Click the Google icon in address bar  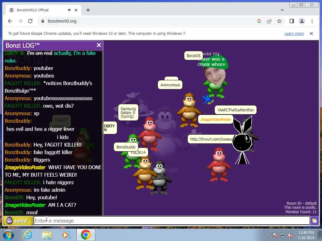click(259, 21)
